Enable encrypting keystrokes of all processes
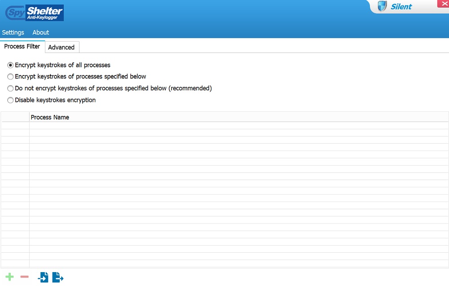The width and height of the screenshot is (449, 286). click(10, 65)
